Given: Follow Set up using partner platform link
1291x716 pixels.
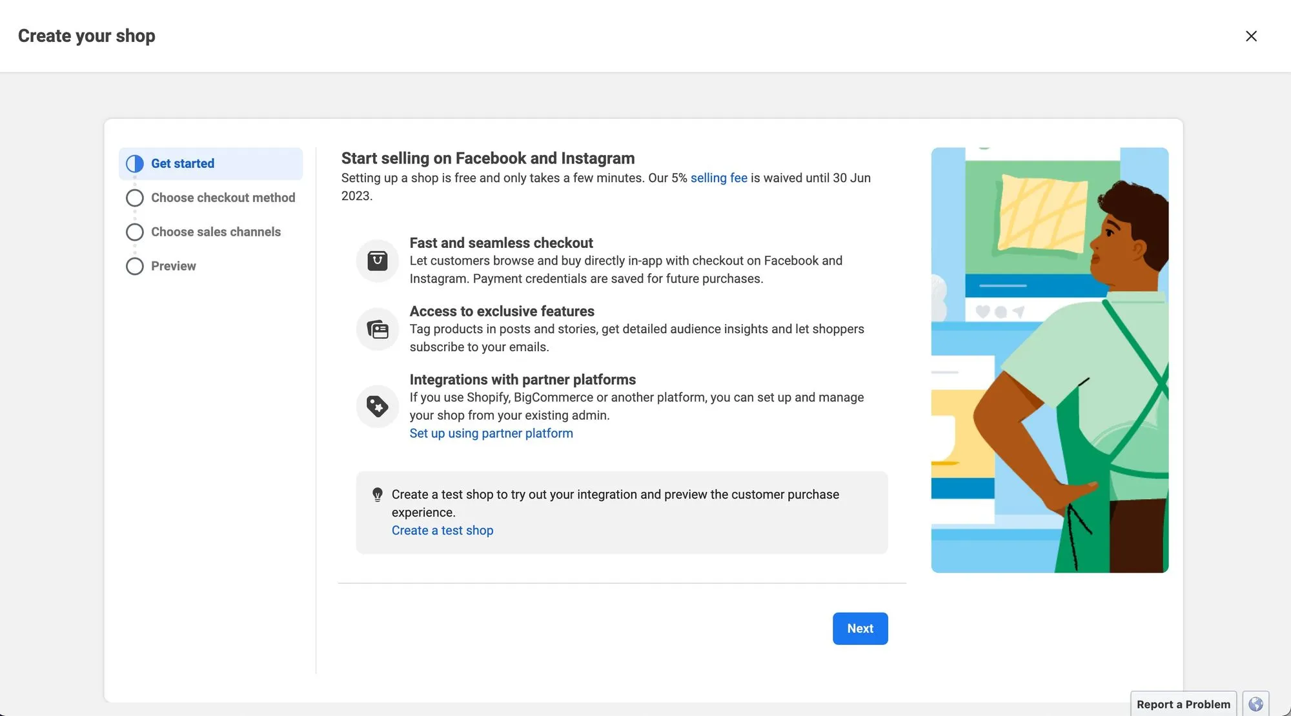Looking at the screenshot, I should [x=491, y=434].
